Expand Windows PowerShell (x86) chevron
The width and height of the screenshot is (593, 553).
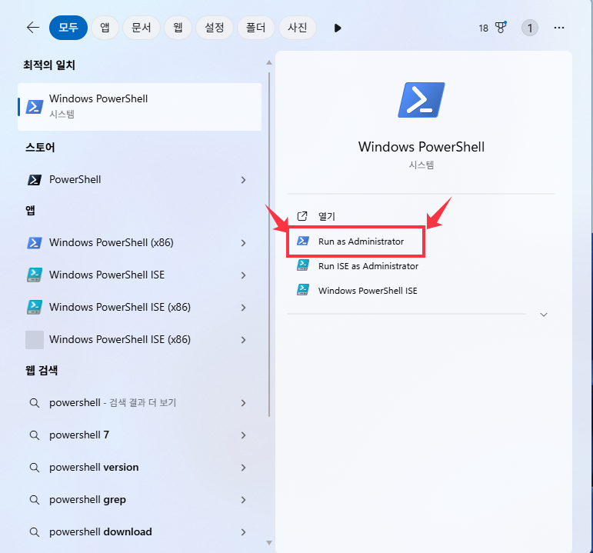tap(244, 243)
